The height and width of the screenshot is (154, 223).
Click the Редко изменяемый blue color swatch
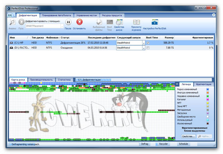tap(207, 89)
